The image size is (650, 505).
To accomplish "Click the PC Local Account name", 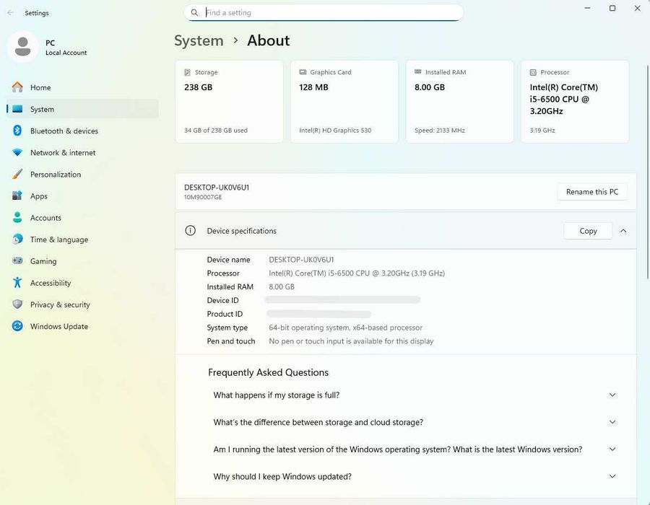I will [66, 47].
